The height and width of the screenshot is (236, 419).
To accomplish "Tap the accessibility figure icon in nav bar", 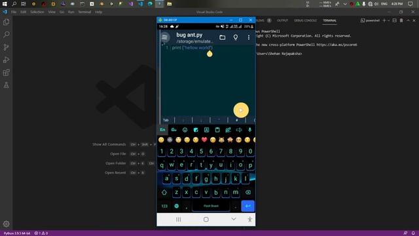I will (249, 220).
